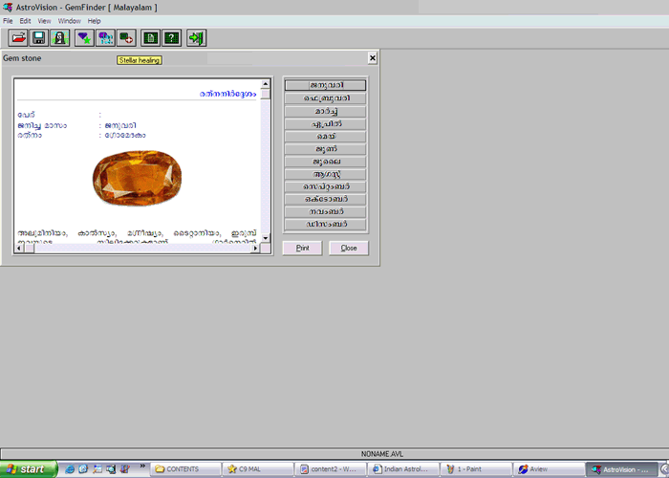The height and width of the screenshot is (478, 669).
Task: Launch Internet Explorer from quick launch
Action: click(x=69, y=469)
